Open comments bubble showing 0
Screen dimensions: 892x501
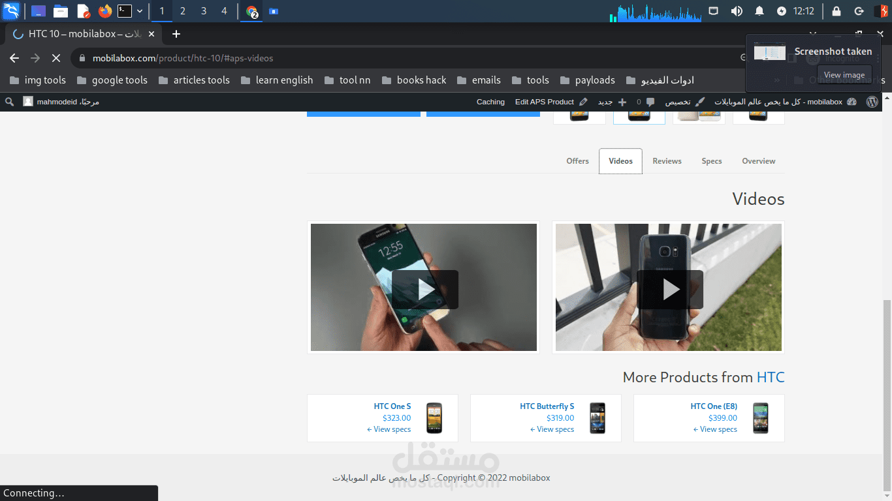pyautogui.click(x=646, y=102)
